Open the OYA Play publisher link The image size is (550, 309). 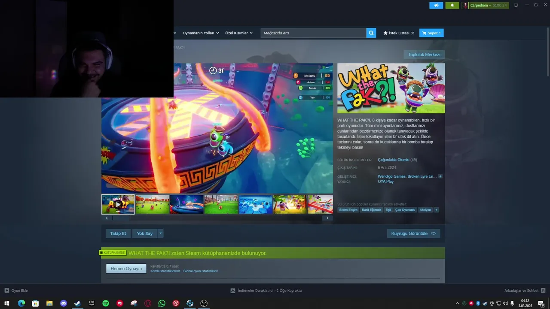(x=385, y=182)
